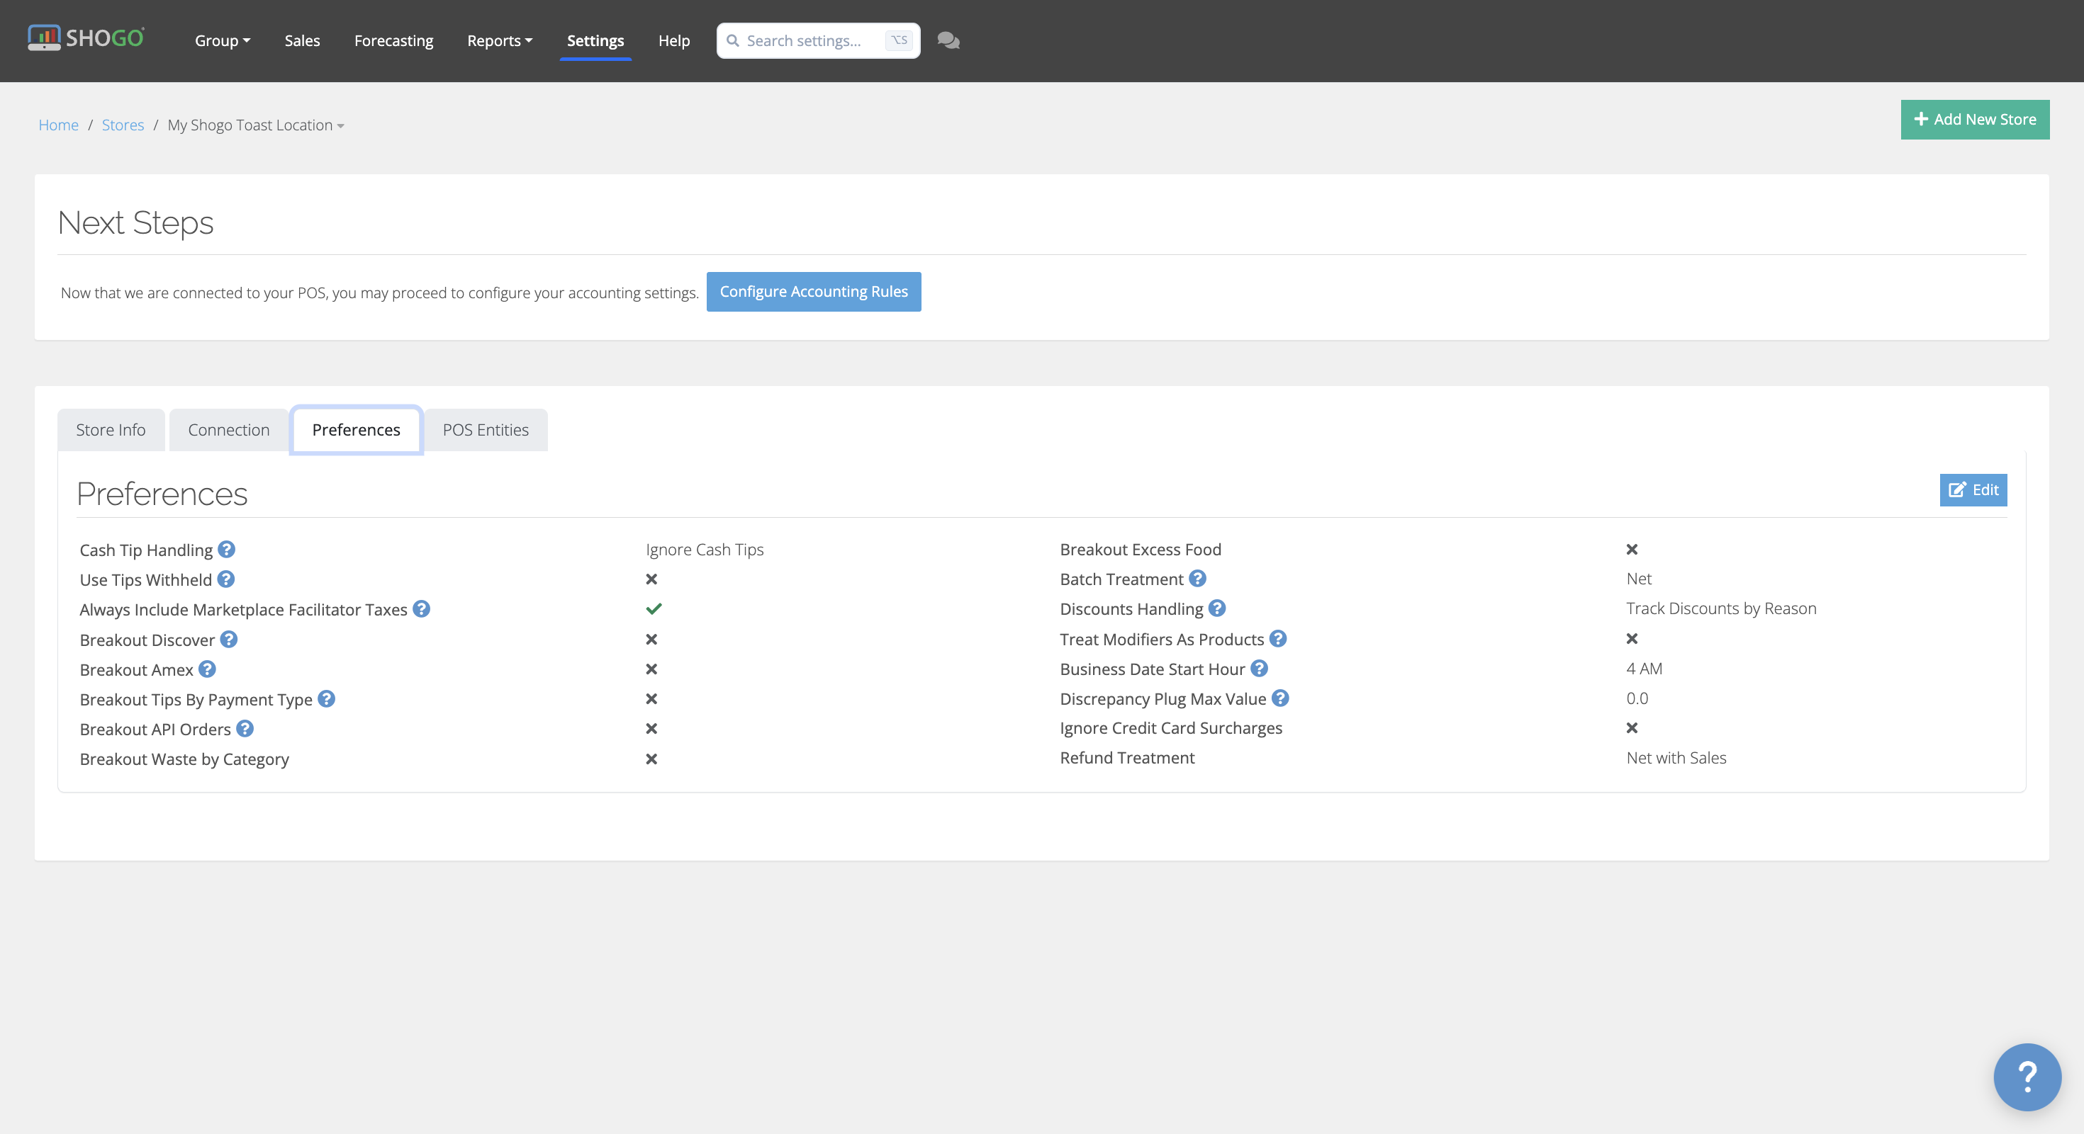Click the Add New Store button

click(x=1975, y=120)
